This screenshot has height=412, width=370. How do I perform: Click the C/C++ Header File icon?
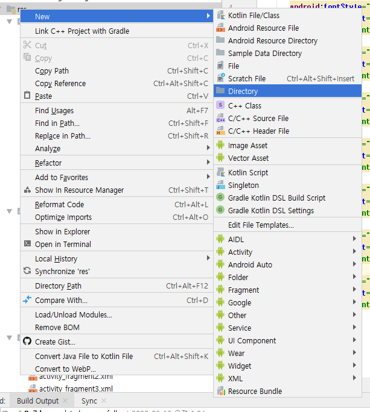tap(221, 131)
